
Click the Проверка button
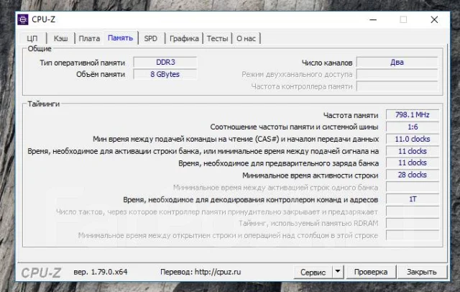pos(371,272)
